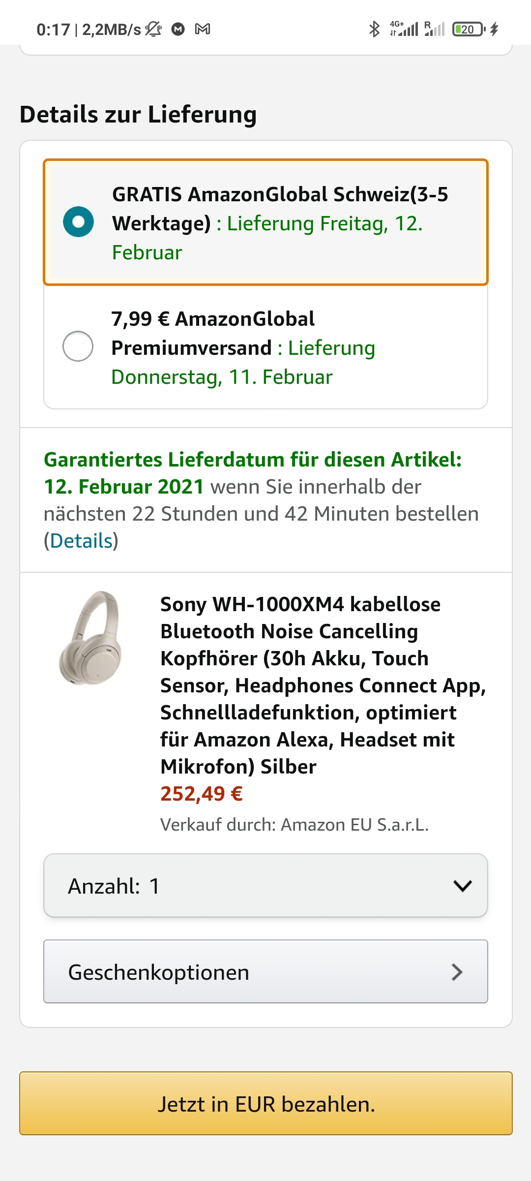Open the Anzahl quantity dropdown
The width and height of the screenshot is (531, 1181).
pos(265,886)
